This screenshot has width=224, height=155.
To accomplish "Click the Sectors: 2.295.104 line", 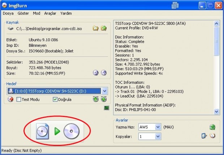I will [131, 60].
